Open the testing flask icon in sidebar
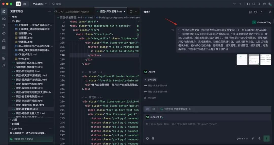 [x=4, y=65]
